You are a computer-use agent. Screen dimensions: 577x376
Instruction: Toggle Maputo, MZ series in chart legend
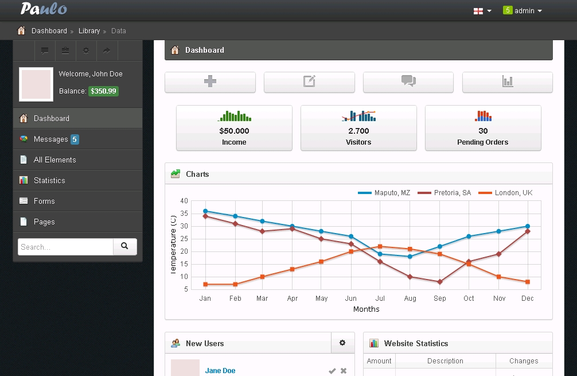tap(384, 193)
